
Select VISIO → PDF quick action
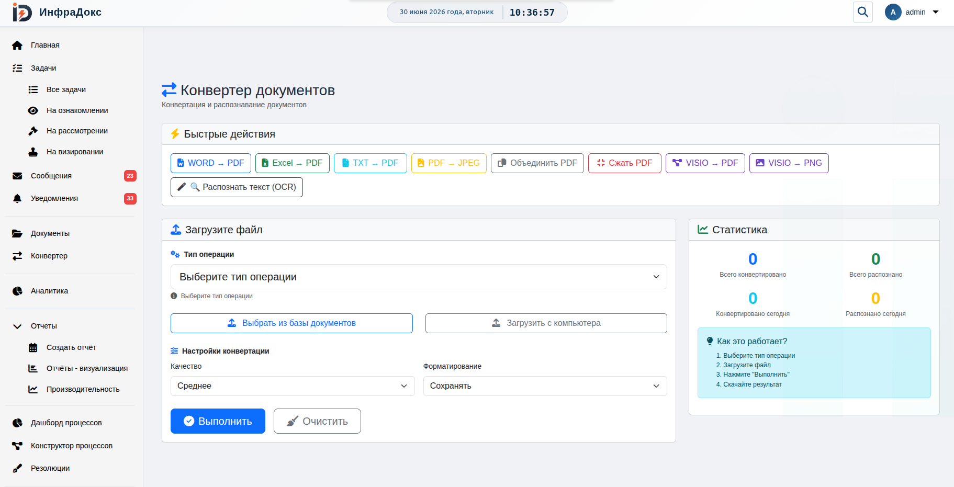705,163
